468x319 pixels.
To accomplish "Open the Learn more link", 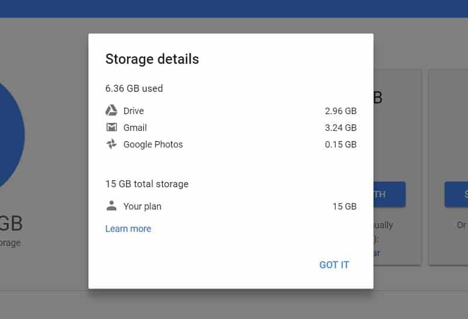I will point(128,229).
